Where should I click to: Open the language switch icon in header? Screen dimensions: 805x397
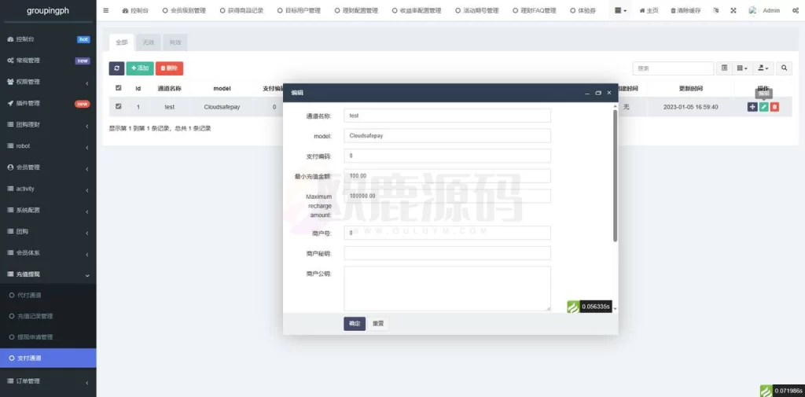click(x=716, y=10)
